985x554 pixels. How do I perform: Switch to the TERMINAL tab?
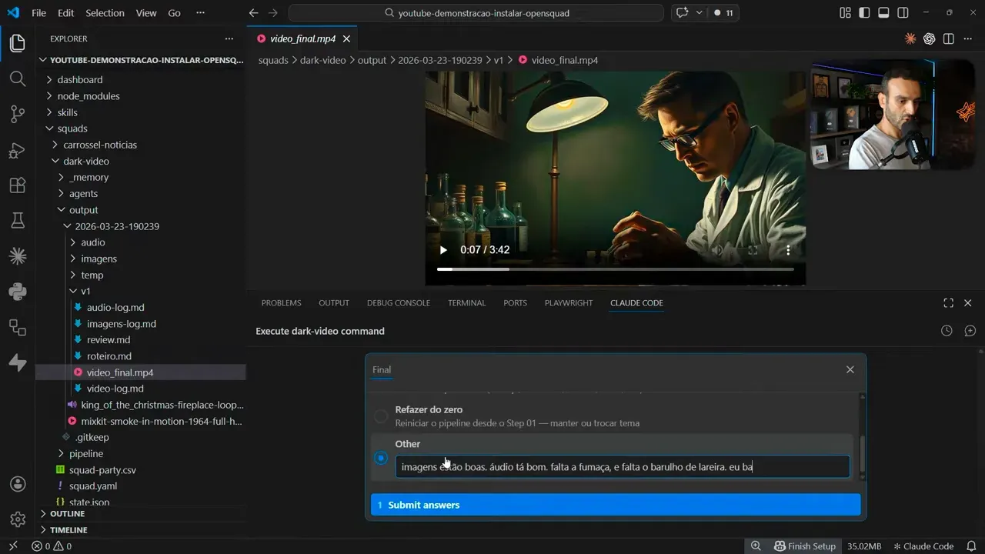coord(466,302)
